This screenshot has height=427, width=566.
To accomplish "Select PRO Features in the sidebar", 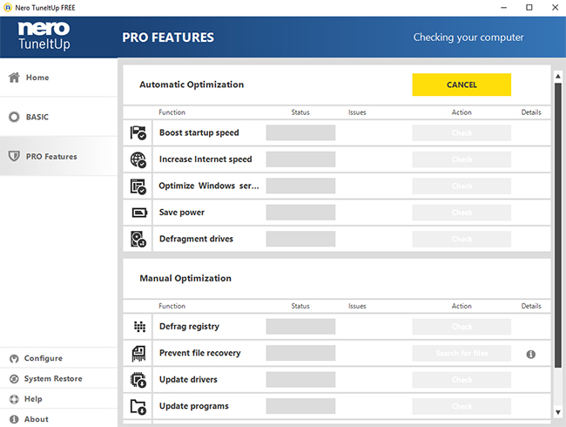I will 51,157.
